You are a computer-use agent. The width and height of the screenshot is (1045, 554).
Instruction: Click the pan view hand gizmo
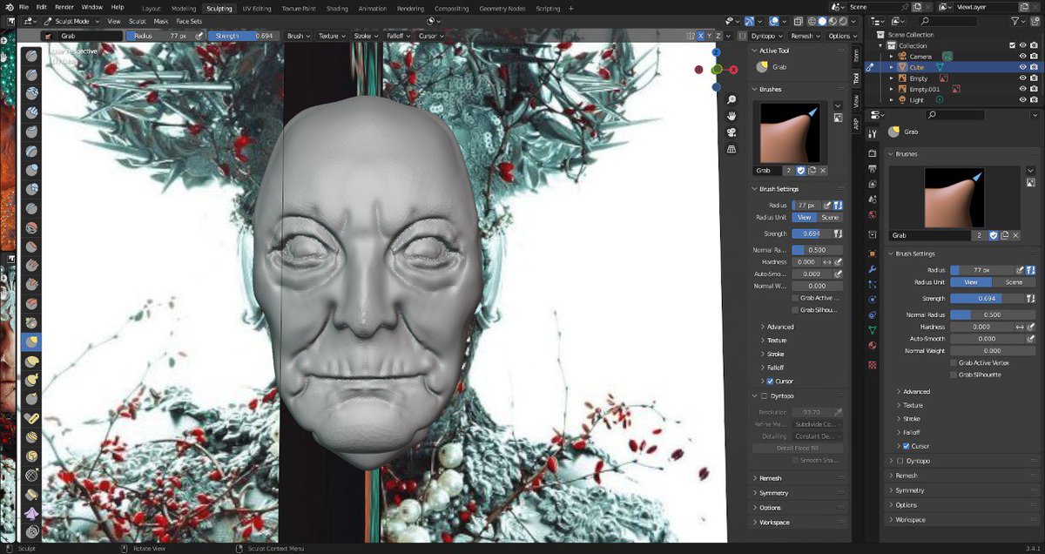point(732,117)
